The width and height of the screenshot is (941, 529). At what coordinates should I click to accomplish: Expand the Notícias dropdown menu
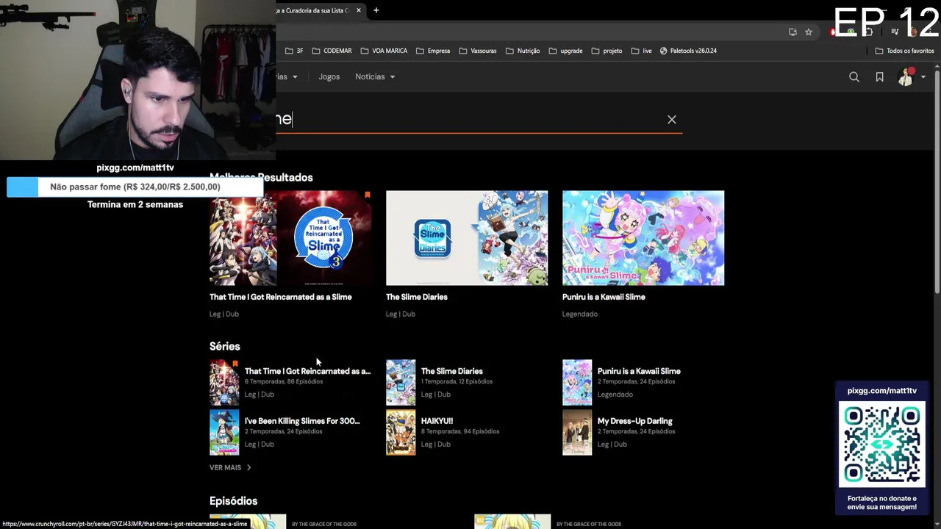click(375, 76)
